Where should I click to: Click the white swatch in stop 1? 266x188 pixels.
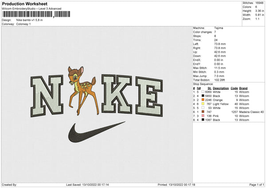[x=203, y=92]
